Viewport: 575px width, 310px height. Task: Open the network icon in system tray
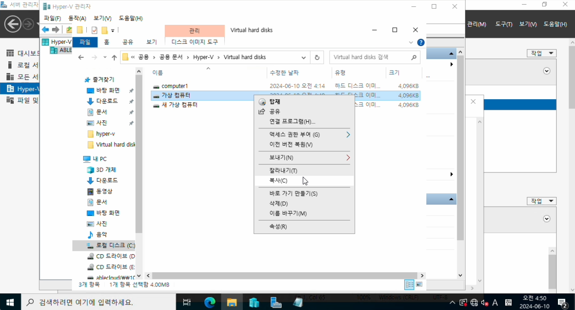tap(474, 303)
